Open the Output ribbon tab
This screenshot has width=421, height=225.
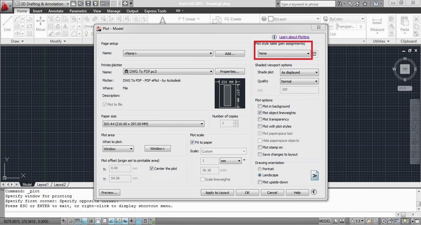(x=132, y=11)
